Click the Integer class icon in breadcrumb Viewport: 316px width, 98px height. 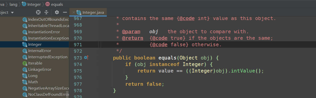(x=24, y=4)
